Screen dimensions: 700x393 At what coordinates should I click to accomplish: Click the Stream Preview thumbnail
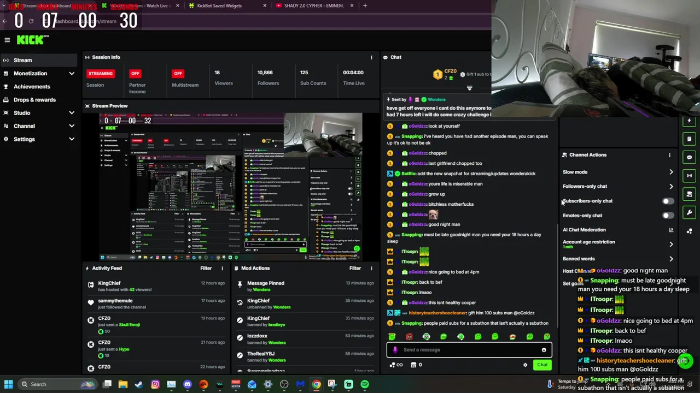click(x=231, y=187)
